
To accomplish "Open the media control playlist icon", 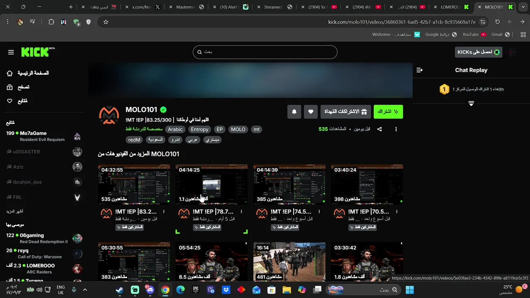I will click(33, 22).
